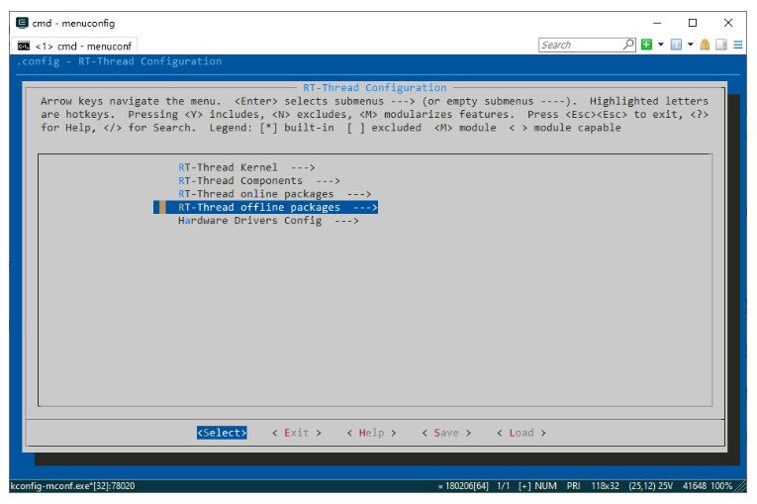
Task: Click '.config - RT-Thread Configuration' header text
Action: tap(120, 61)
